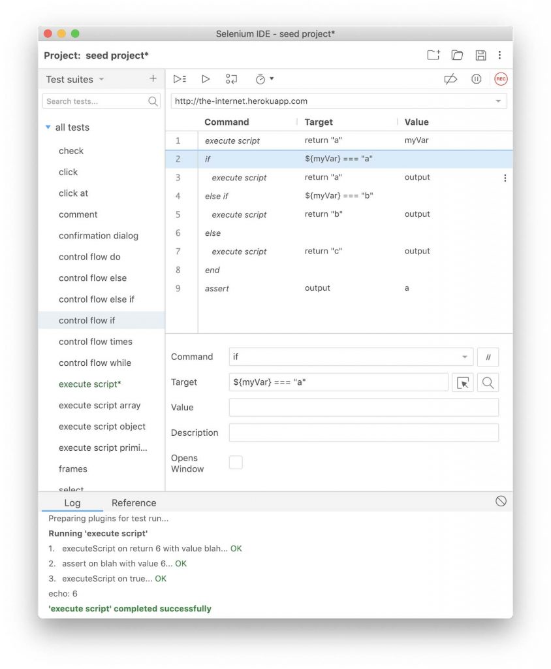
Task: Create a new project with folder-plus icon
Action: click(433, 56)
